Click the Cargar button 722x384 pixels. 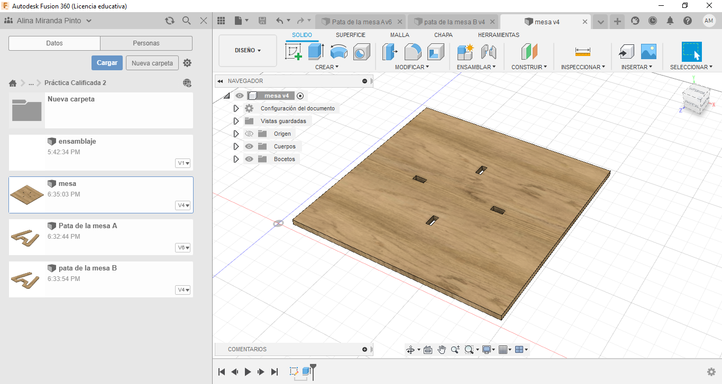pos(107,63)
